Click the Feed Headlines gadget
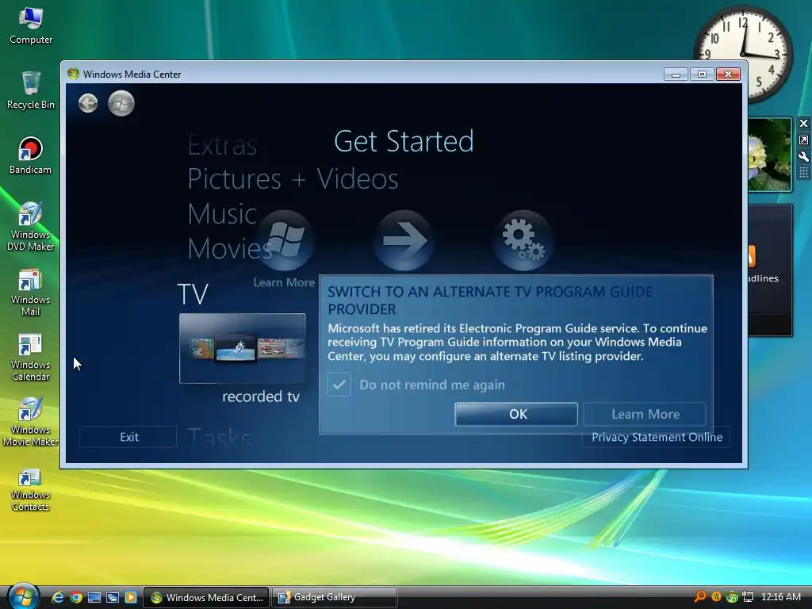812x609 pixels. 770,270
